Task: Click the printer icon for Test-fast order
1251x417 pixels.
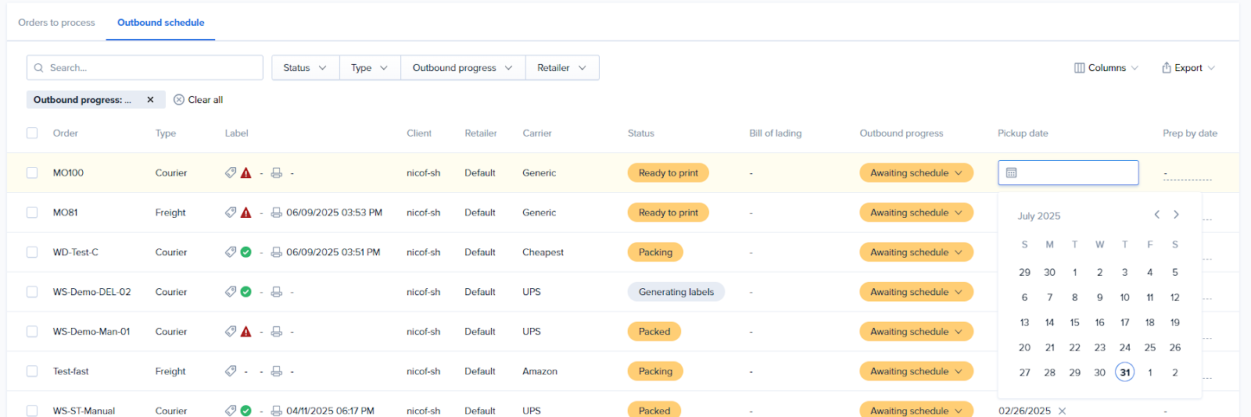Action: click(x=276, y=372)
